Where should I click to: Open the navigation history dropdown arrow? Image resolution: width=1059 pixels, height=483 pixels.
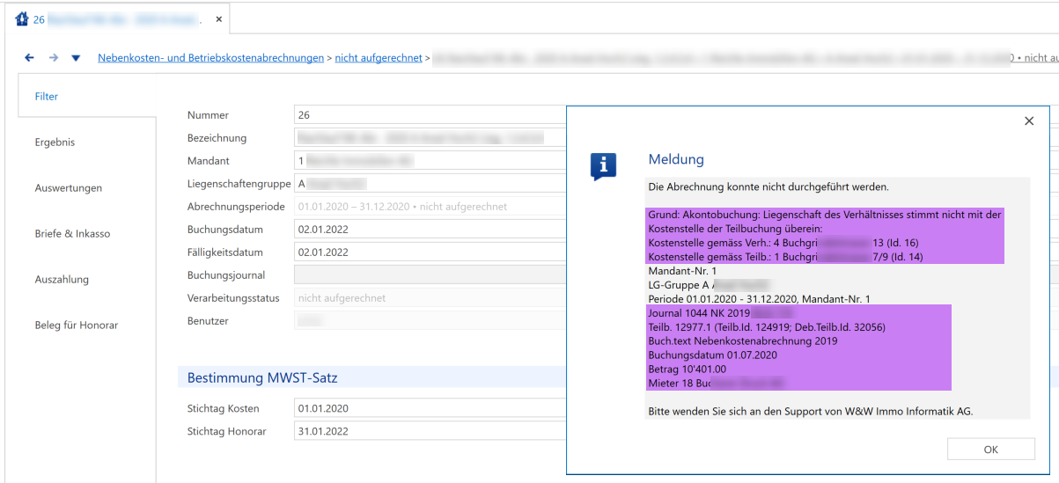coord(76,58)
